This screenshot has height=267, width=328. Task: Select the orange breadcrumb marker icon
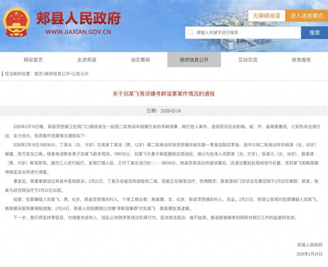(x=3, y=74)
